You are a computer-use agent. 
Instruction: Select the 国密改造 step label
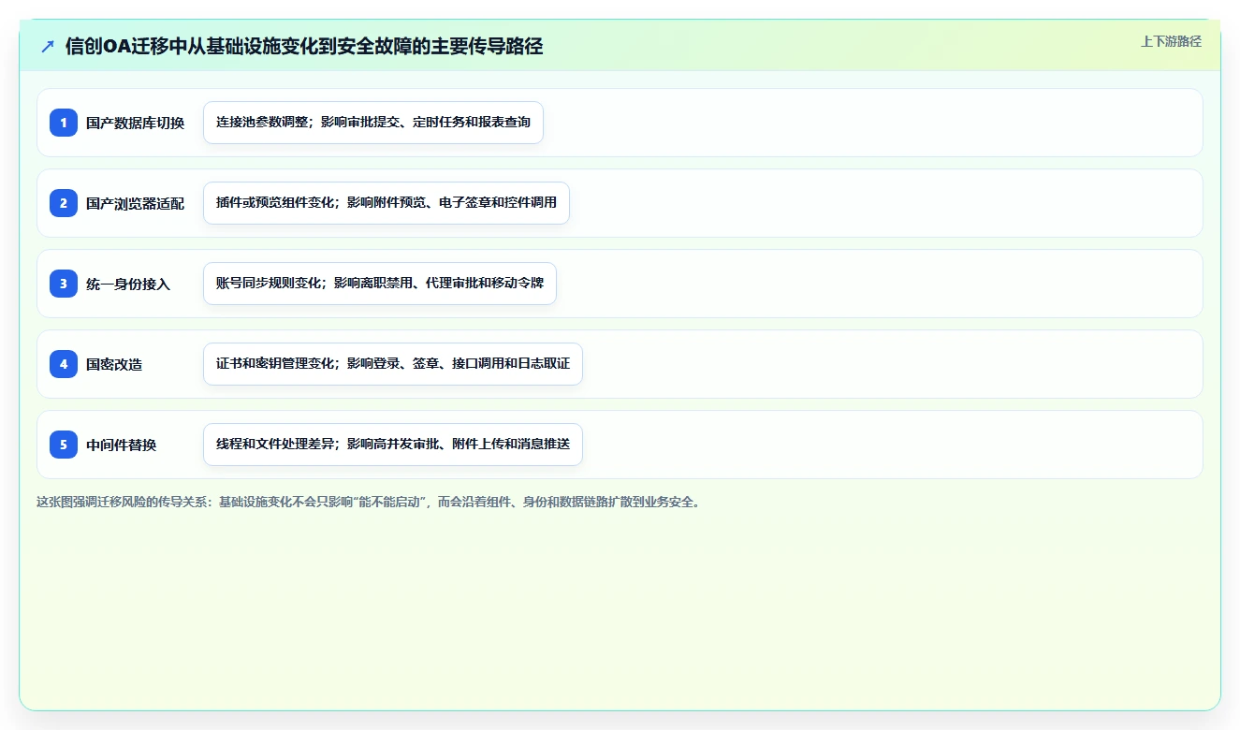(114, 365)
